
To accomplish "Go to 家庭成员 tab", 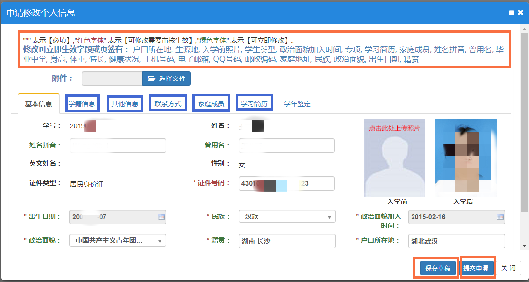I will click(211, 103).
